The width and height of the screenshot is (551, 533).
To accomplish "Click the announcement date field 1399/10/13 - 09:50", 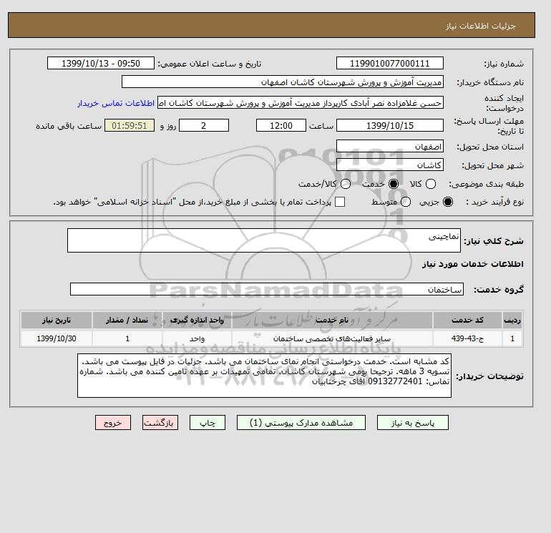I will coord(101,63).
